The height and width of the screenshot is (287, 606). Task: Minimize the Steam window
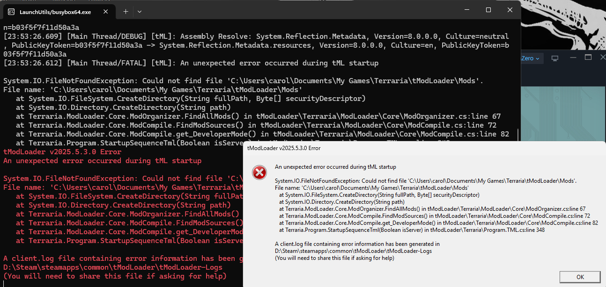[x=572, y=57]
